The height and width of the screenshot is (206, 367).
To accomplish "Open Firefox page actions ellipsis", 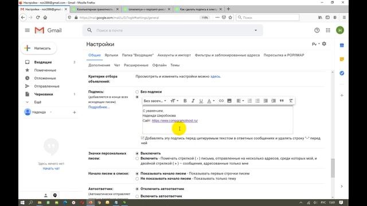I will pyautogui.click(x=217, y=18).
